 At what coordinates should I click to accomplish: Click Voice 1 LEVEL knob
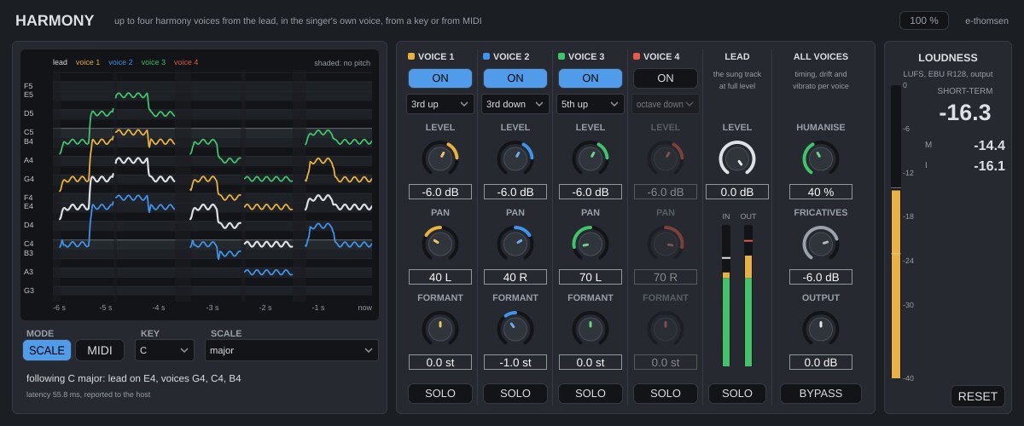(440, 158)
